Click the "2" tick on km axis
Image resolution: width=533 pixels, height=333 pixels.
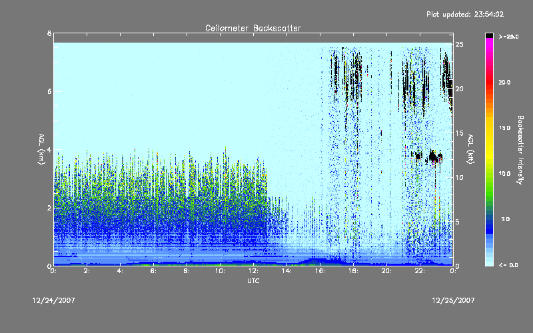click(49, 208)
